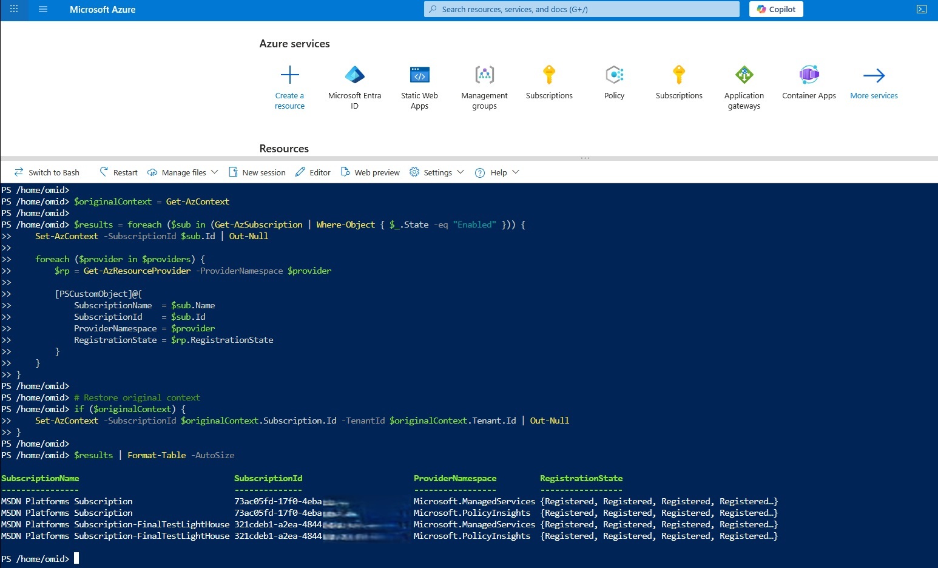Open the Azure portal hamburger menu
Image resolution: width=938 pixels, height=568 pixels.
coord(42,9)
